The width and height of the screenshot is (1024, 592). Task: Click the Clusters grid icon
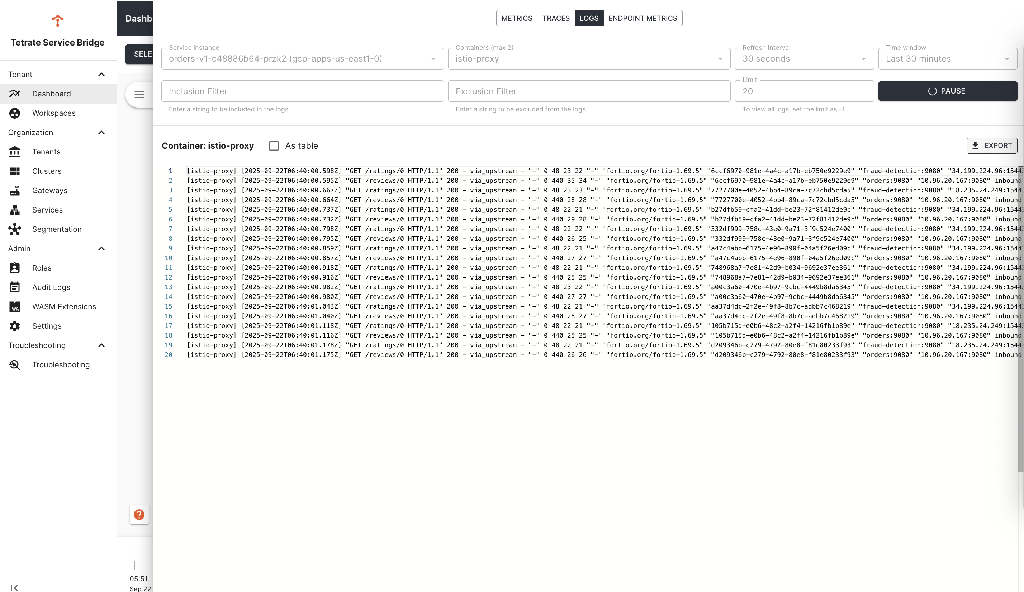click(15, 171)
